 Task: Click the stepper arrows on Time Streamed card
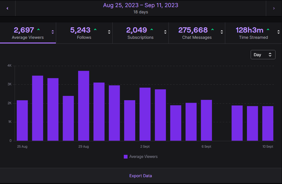click(x=279, y=32)
